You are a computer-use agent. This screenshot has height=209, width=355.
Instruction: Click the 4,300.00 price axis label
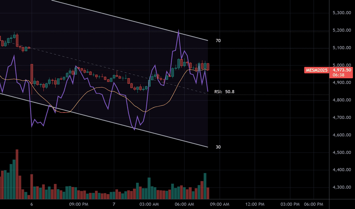pos(342,187)
